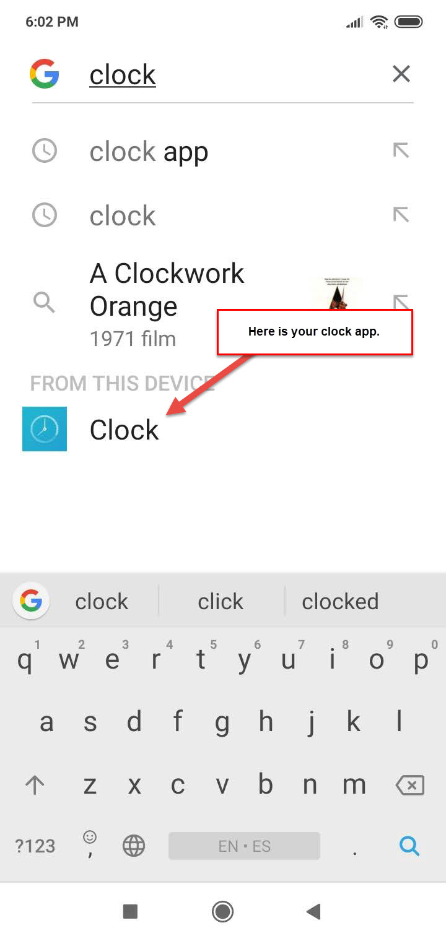Open the Clock app from this device

123,429
